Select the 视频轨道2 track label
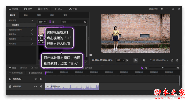Screen dimensions: 188x101 [17, 79]
